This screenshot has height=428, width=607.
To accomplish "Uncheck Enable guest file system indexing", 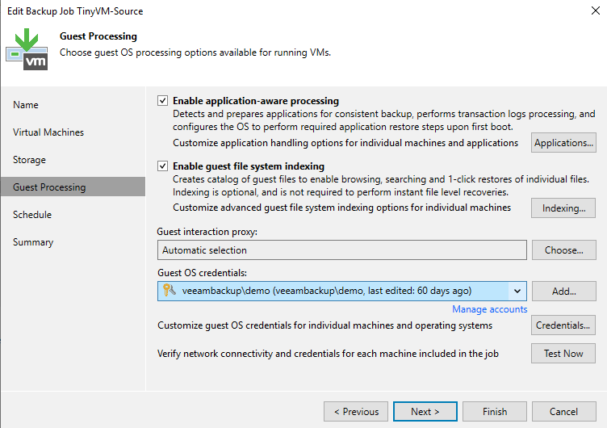I will point(162,166).
